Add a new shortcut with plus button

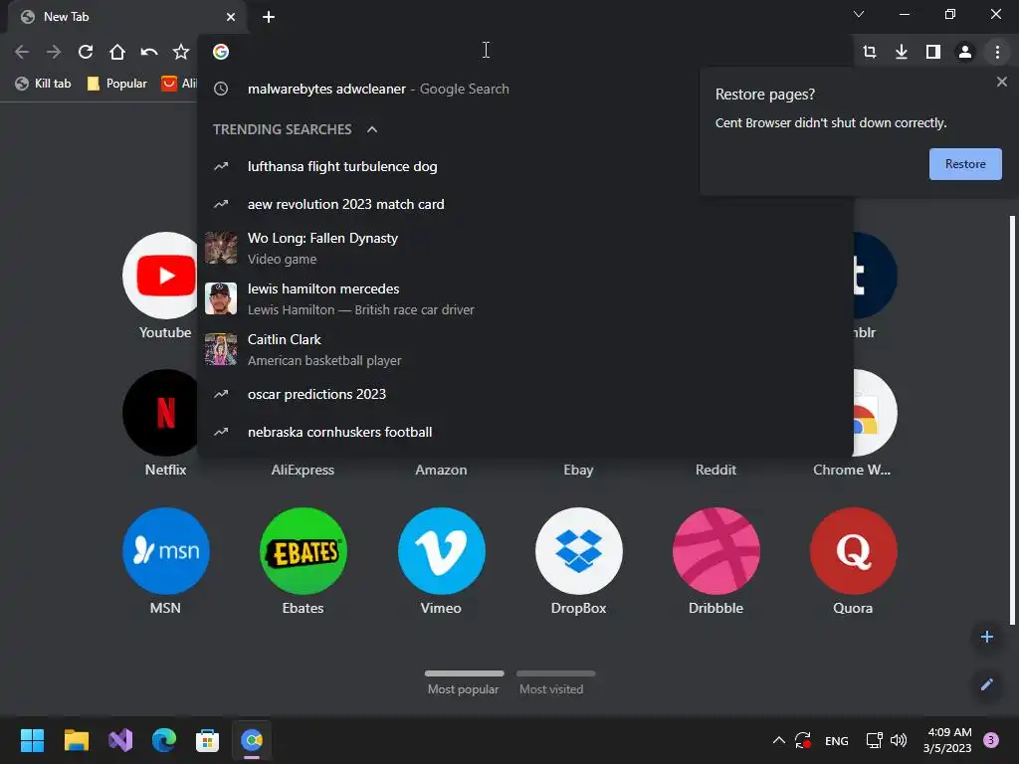986,637
